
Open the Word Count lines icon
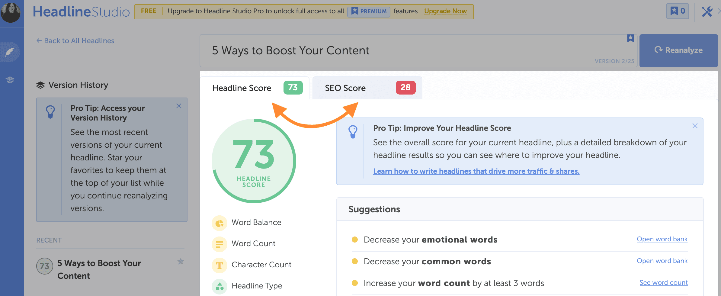tap(220, 244)
